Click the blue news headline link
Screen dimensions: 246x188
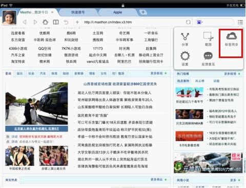point(120,84)
